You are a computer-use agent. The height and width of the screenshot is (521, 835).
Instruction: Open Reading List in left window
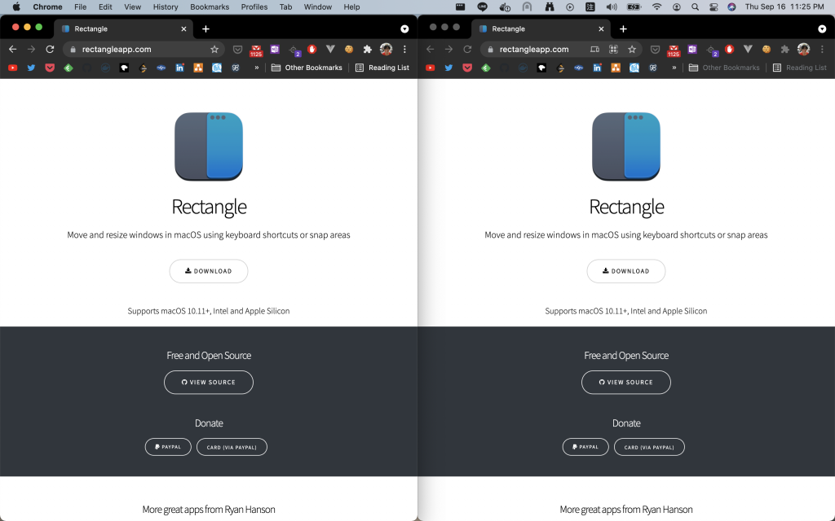(x=382, y=68)
